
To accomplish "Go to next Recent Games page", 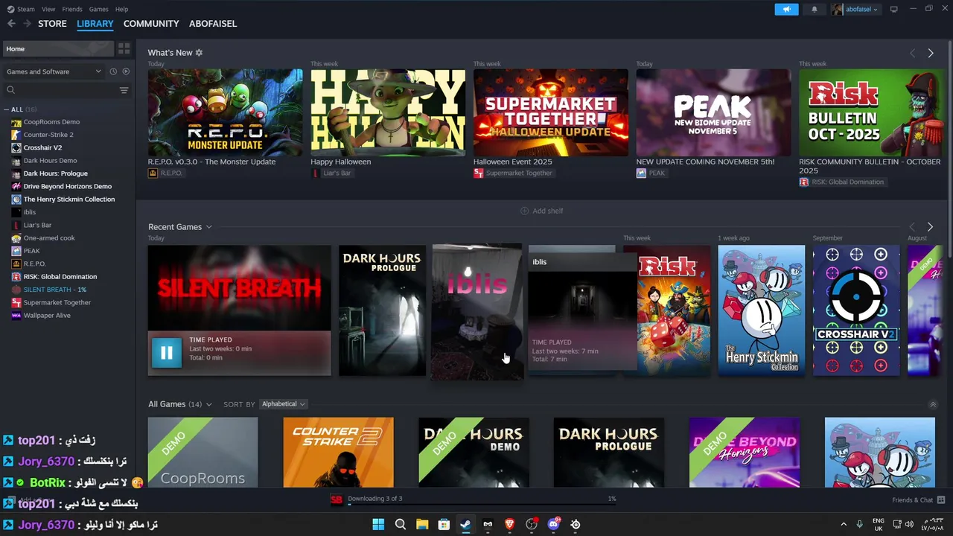I will [930, 226].
